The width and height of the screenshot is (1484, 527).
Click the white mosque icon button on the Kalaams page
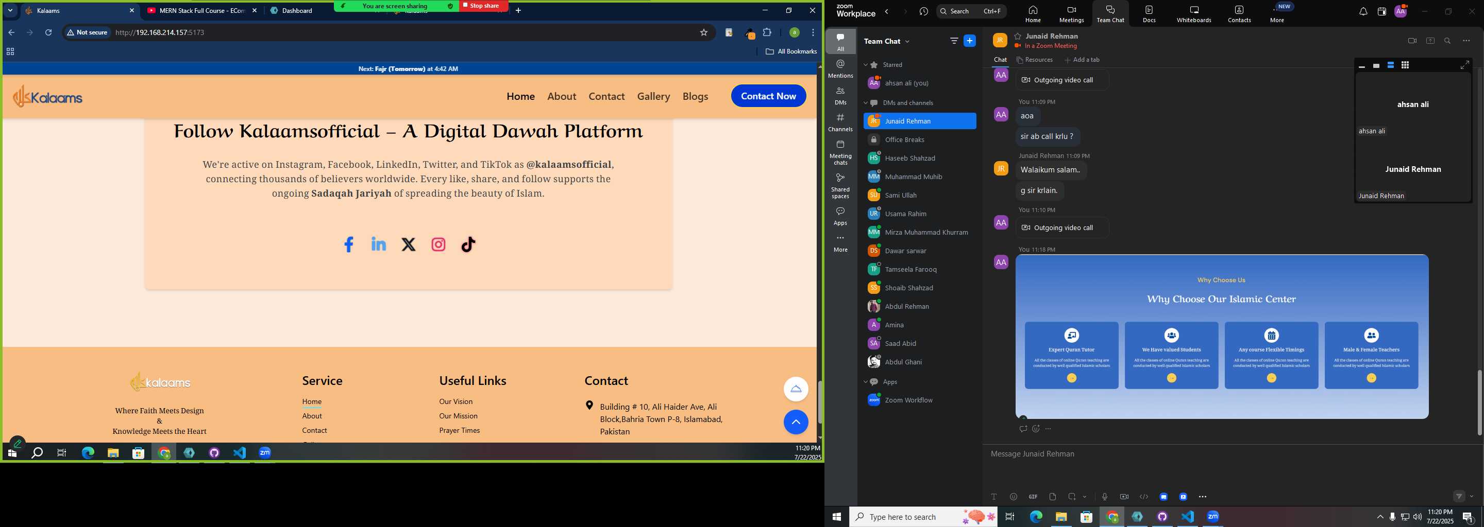[796, 389]
